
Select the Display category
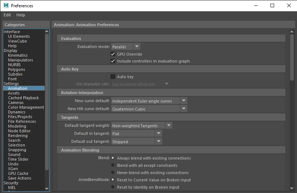point(11,51)
